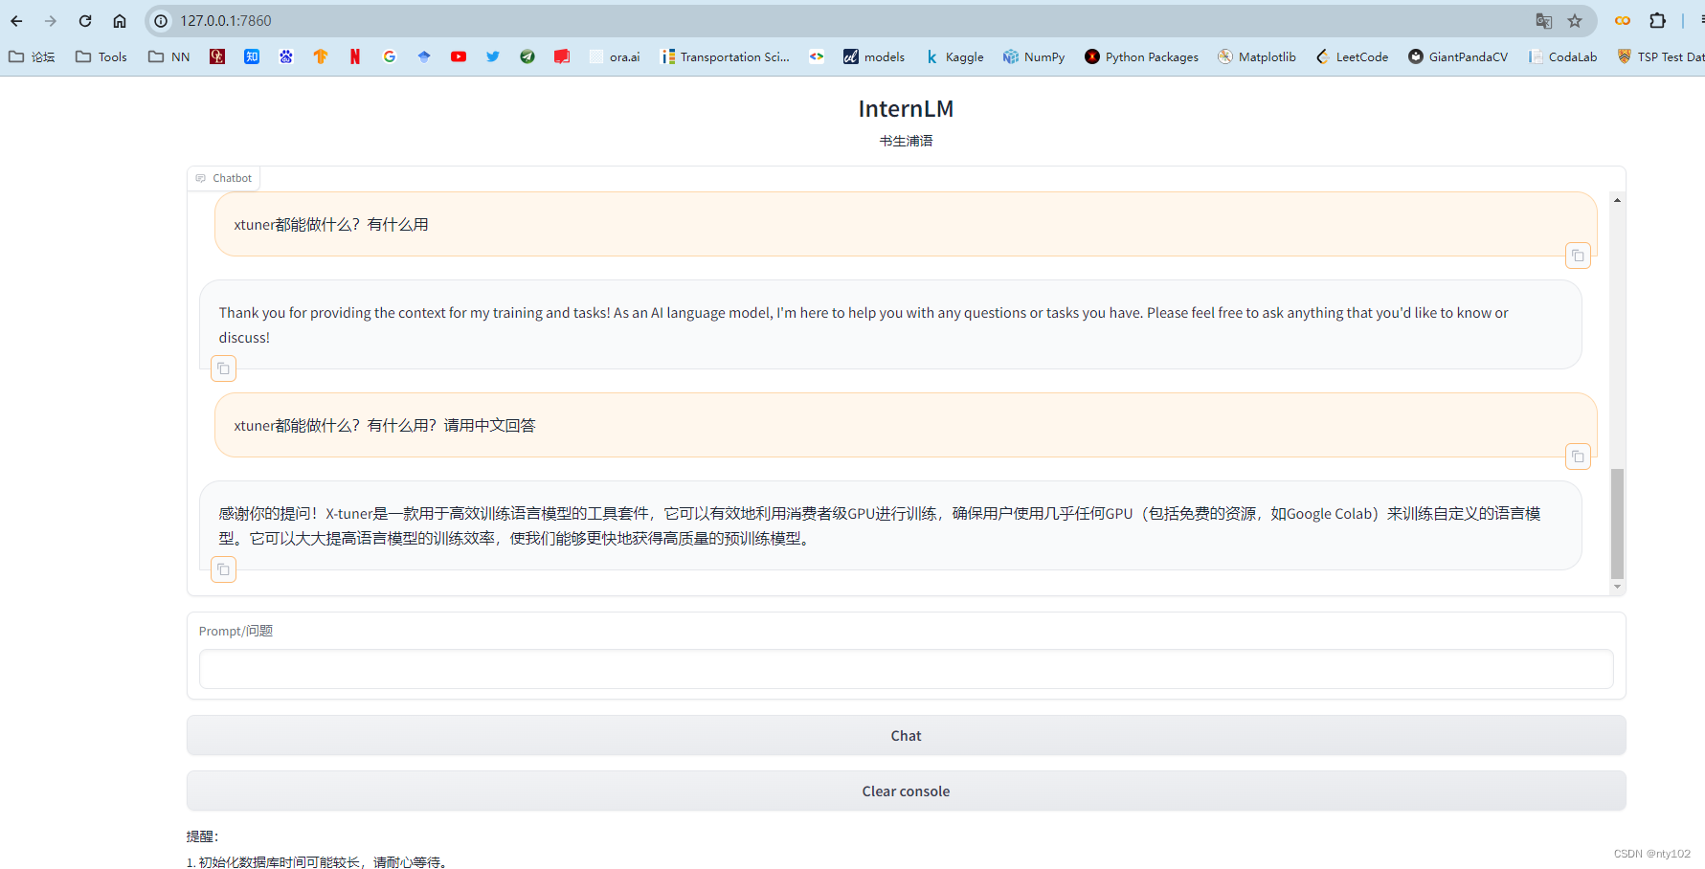Open the Kaggle bookmark
This screenshot has height=869, width=1705.
(x=954, y=57)
